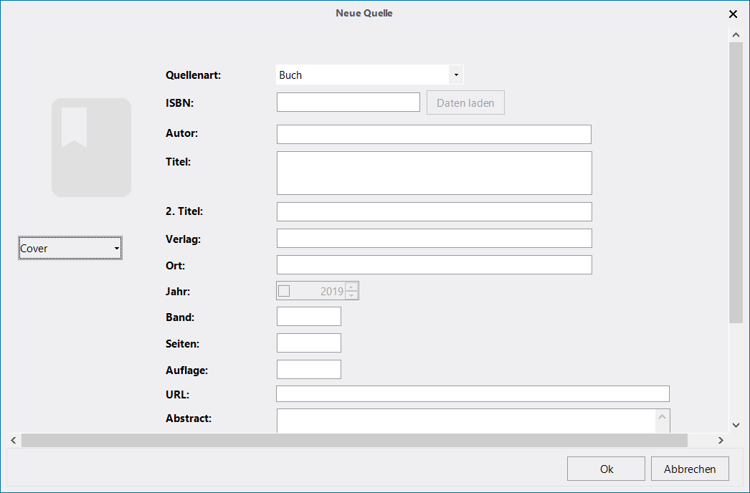
Task: Focus the ISBN input field
Action: tap(348, 102)
